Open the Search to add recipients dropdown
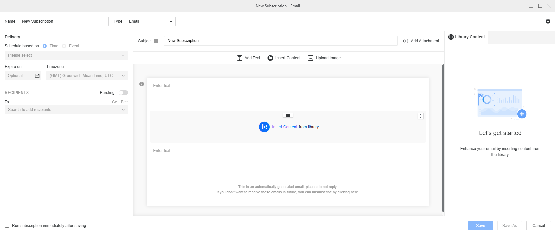Image resolution: width=555 pixels, height=234 pixels. (x=66, y=110)
